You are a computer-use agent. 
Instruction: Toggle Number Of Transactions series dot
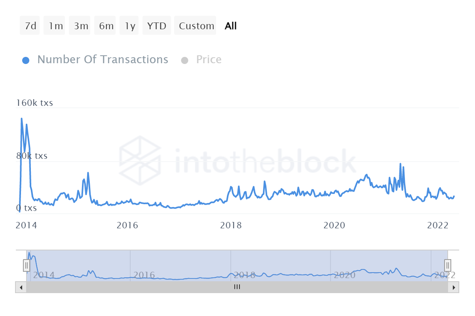click(26, 60)
